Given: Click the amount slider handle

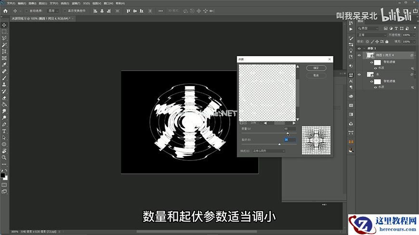Looking at the screenshot, I should 288,134.
